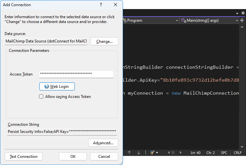Viewport: 246px width, 165px height.
Task: Click the horizontal scrollbar thumb
Action: pos(173,152)
